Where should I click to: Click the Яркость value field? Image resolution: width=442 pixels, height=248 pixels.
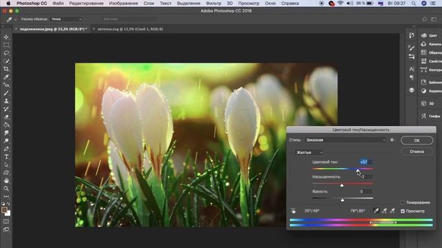[365, 192]
